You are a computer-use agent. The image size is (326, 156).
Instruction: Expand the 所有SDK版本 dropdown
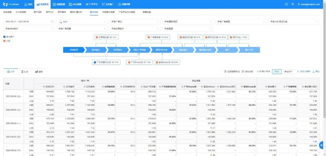pos(28,29)
